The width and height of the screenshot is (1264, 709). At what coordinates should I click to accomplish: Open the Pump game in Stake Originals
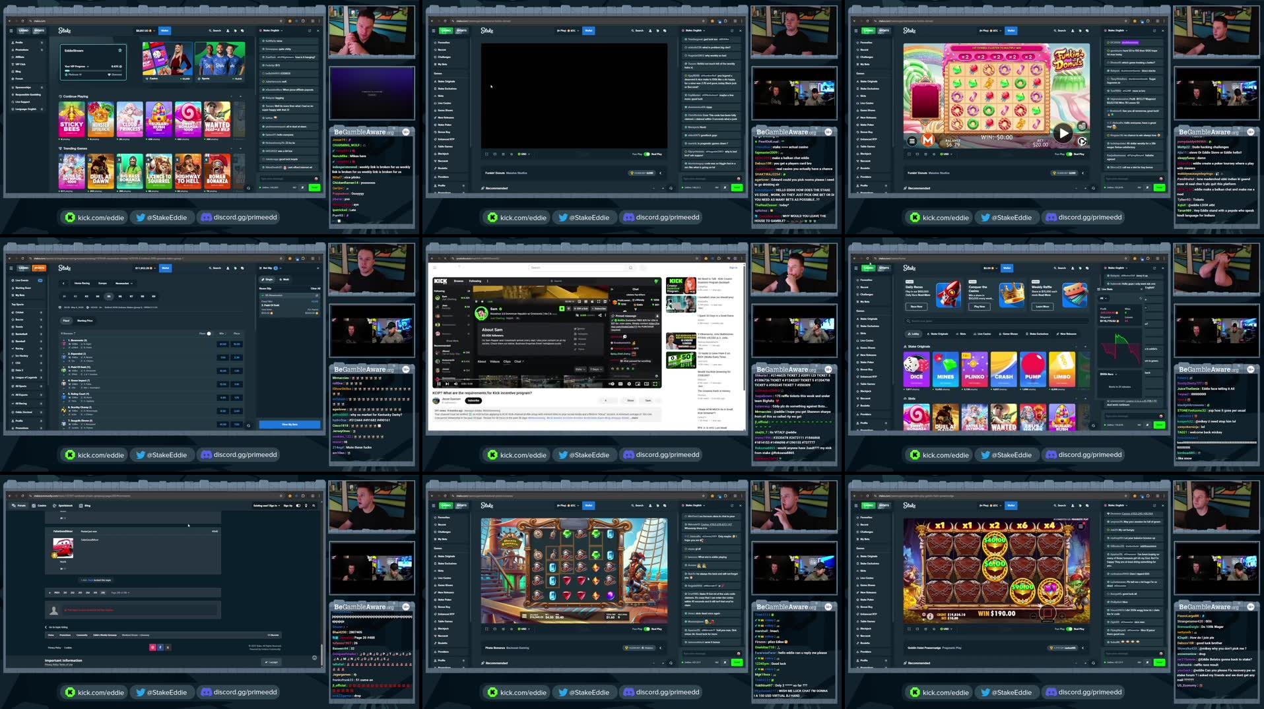tap(1032, 370)
